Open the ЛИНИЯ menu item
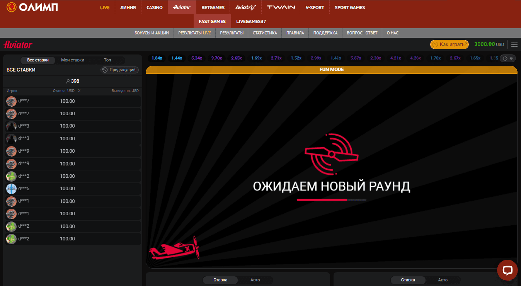521x286 pixels. click(x=128, y=7)
